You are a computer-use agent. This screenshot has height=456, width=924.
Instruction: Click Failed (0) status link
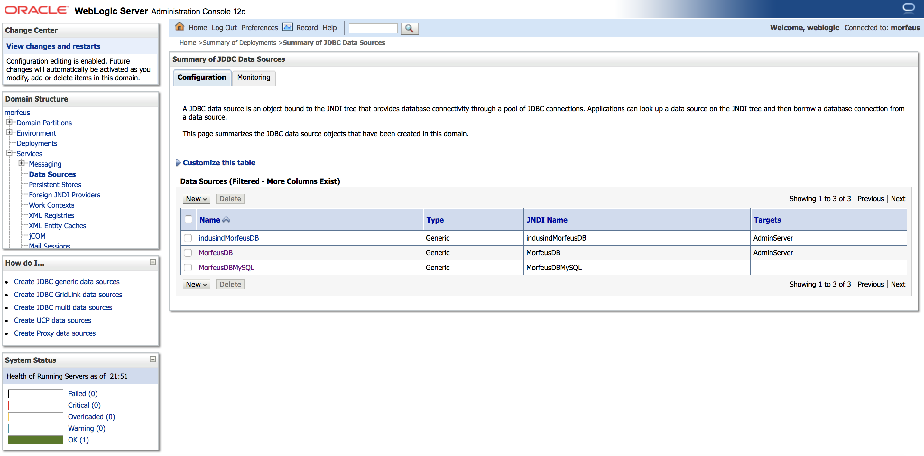point(83,394)
